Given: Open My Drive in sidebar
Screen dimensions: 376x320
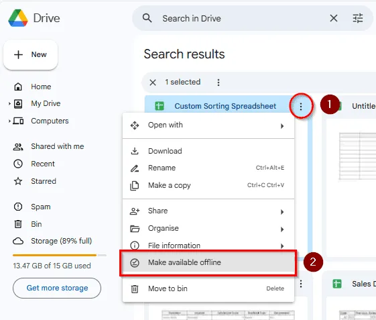Looking at the screenshot, I should pyautogui.click(x=46, y=103).
